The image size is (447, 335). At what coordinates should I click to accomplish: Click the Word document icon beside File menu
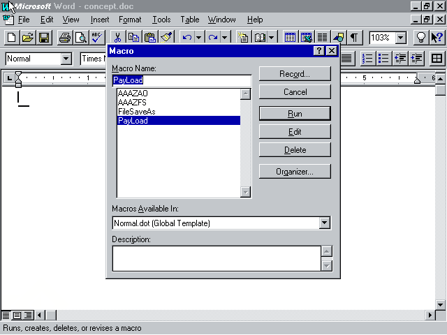coord(8,20)
